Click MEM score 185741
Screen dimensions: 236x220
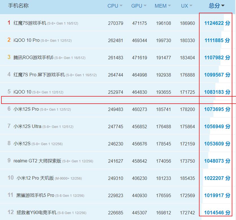163,109
